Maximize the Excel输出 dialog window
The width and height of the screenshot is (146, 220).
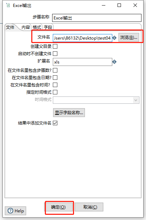[x=119, y=5]
